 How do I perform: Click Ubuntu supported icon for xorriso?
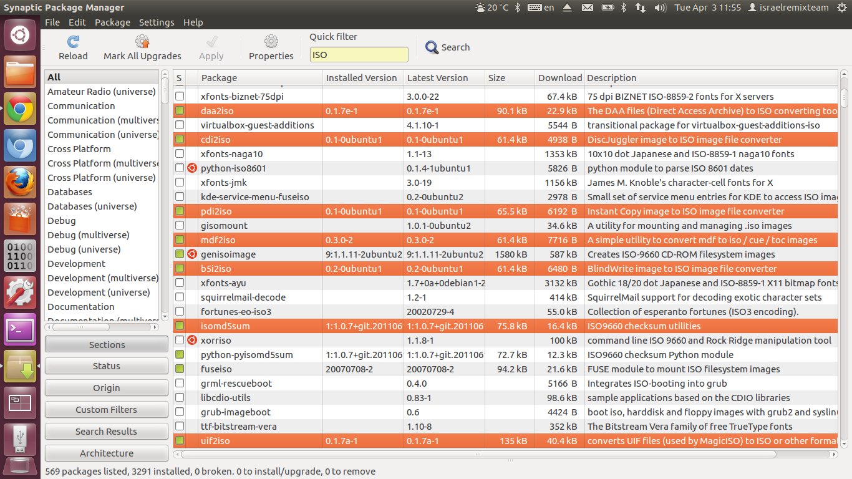pos(191,340)
